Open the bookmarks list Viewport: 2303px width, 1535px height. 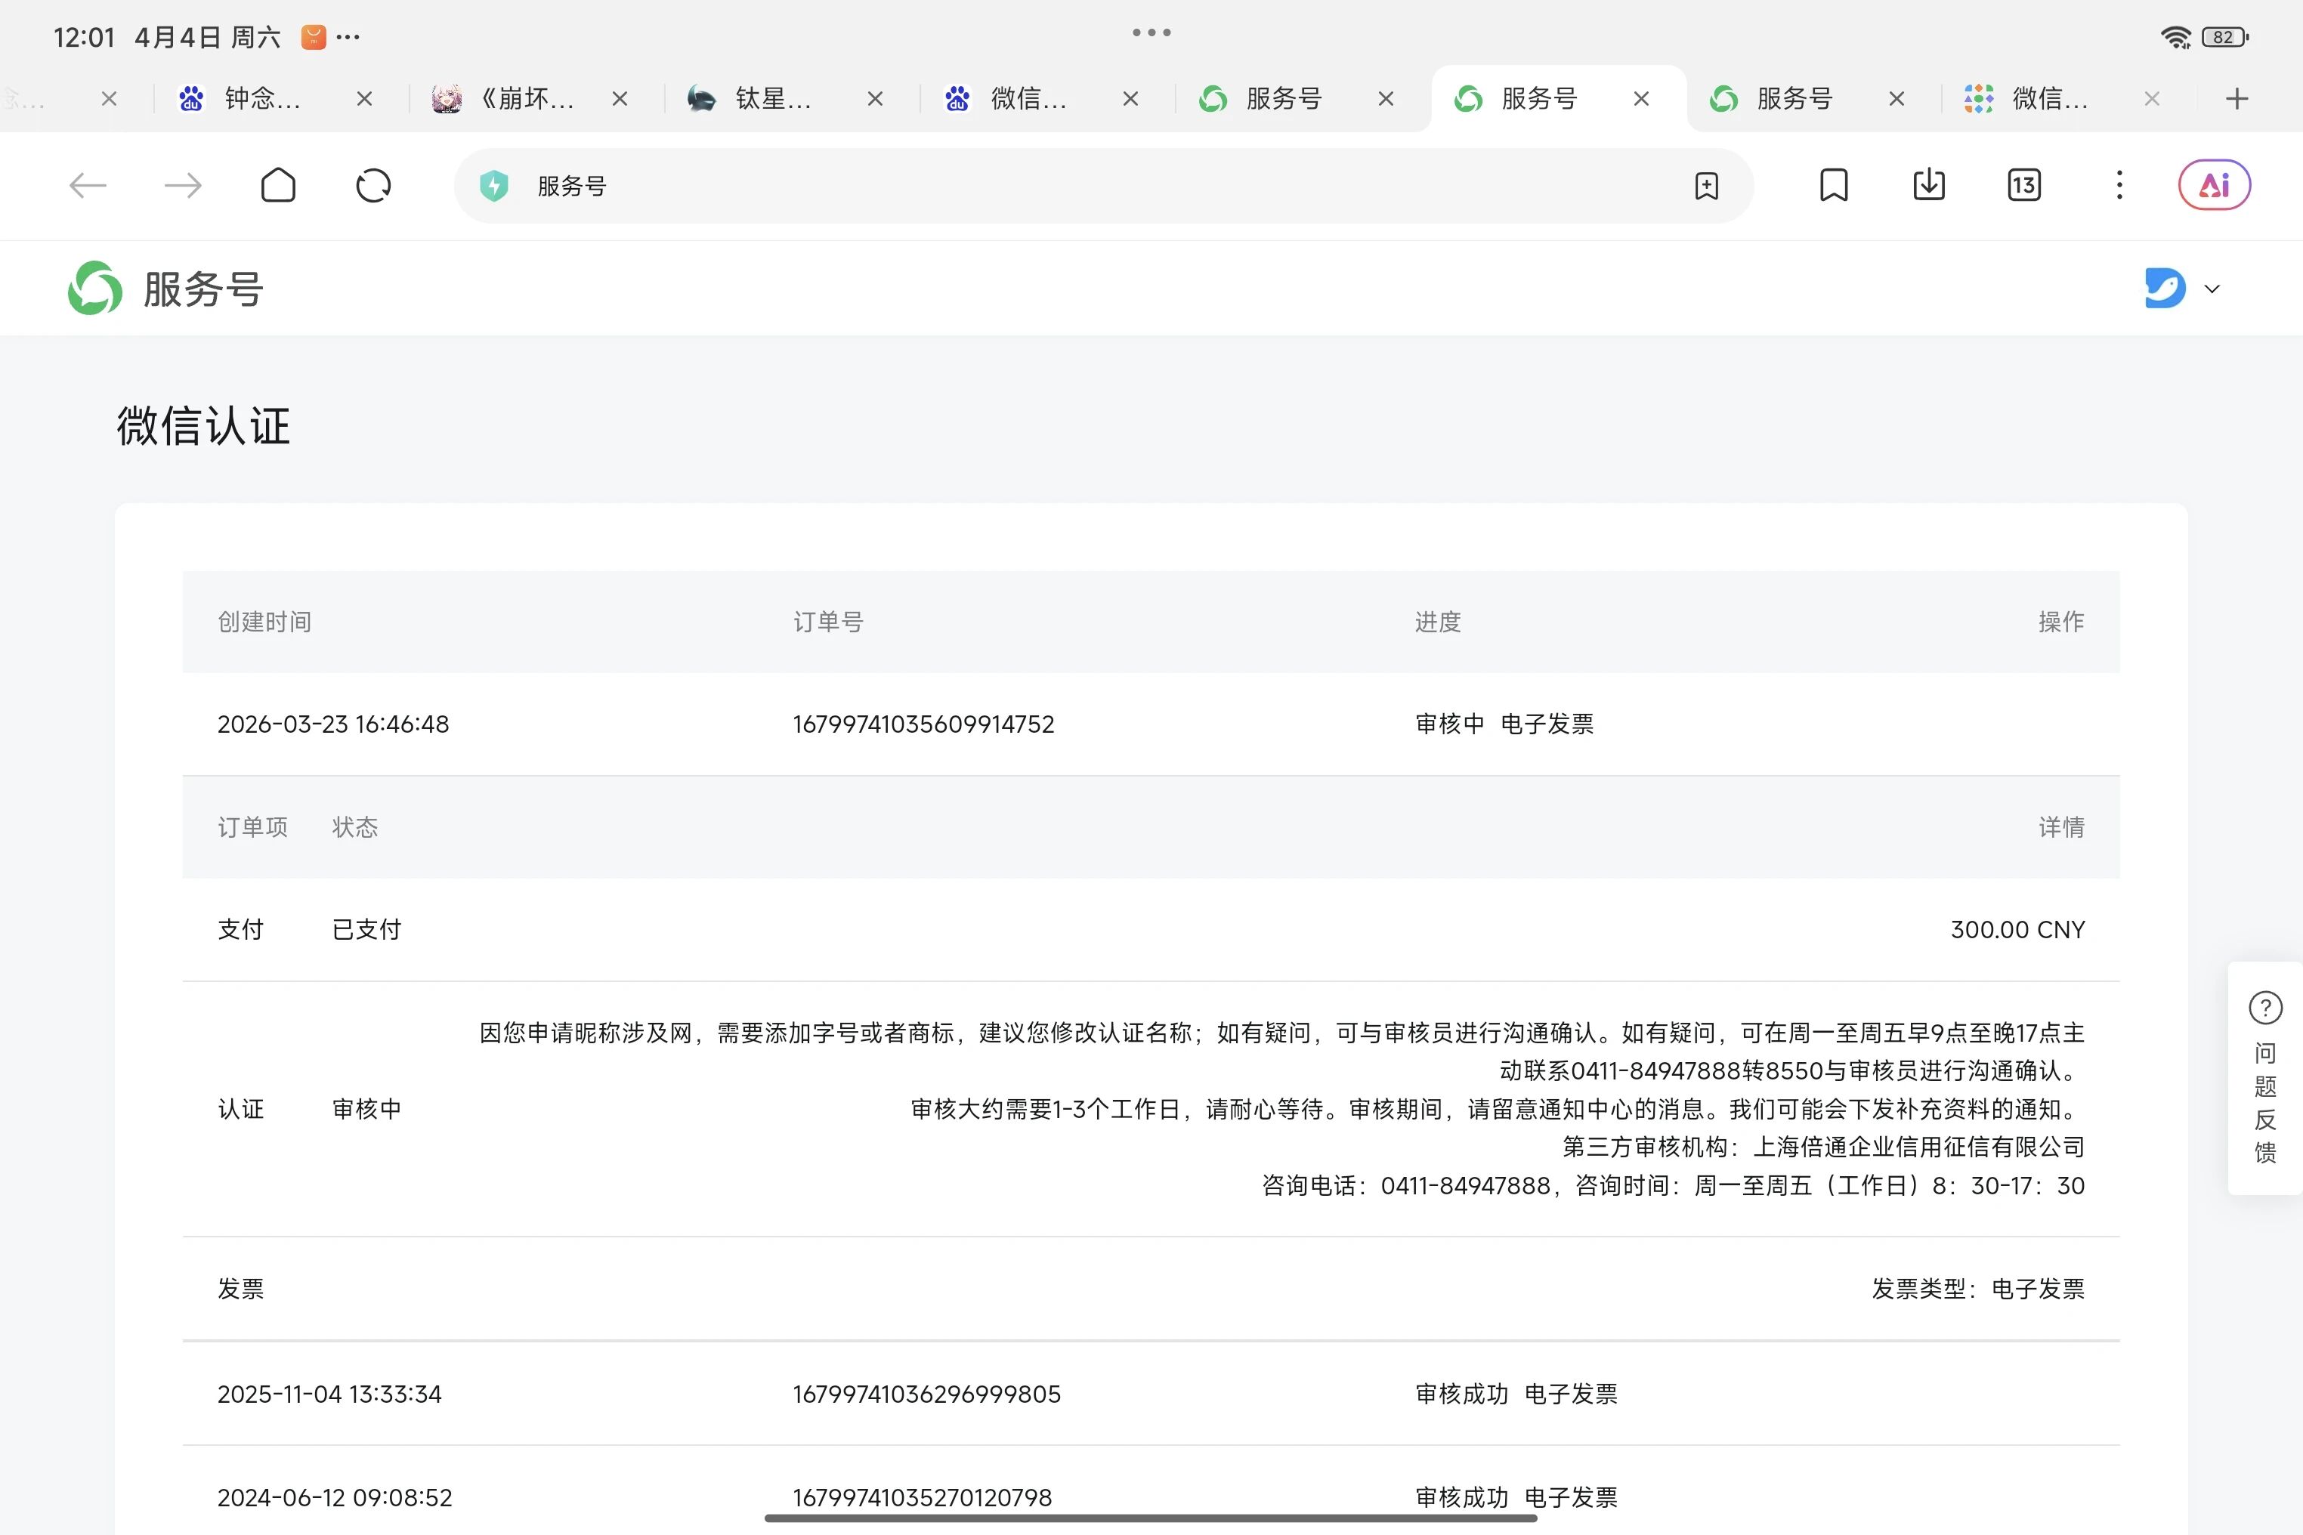click(x=1833, y=185)
